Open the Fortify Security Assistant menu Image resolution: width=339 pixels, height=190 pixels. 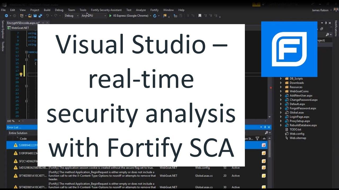tap(106, 10)
